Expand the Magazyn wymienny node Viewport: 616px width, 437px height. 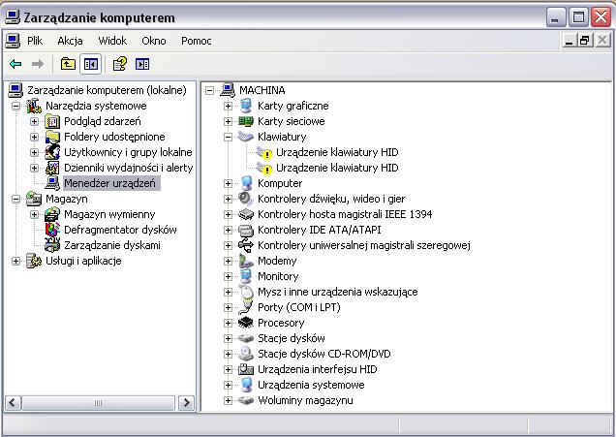pyautogui.click(x=34, y=214)
